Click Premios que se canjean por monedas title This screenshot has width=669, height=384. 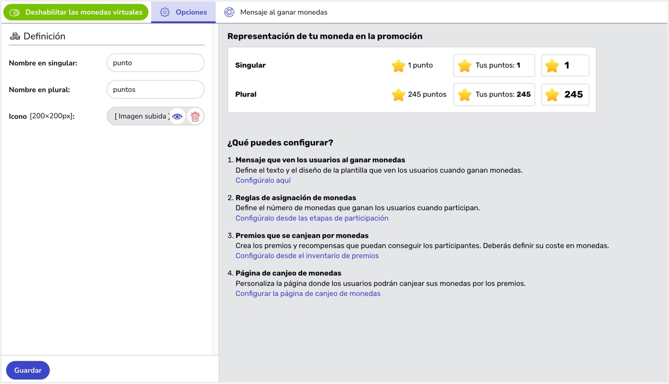coord(302,235)
